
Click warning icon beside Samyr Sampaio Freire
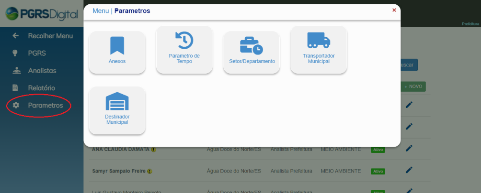(150, 171)
